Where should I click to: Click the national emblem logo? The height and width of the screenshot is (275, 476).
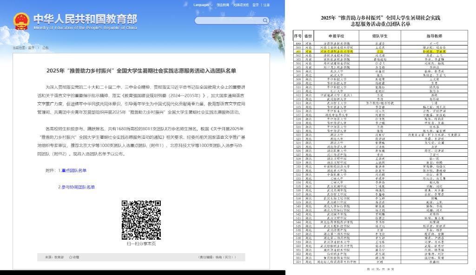[x=21, y=21]
